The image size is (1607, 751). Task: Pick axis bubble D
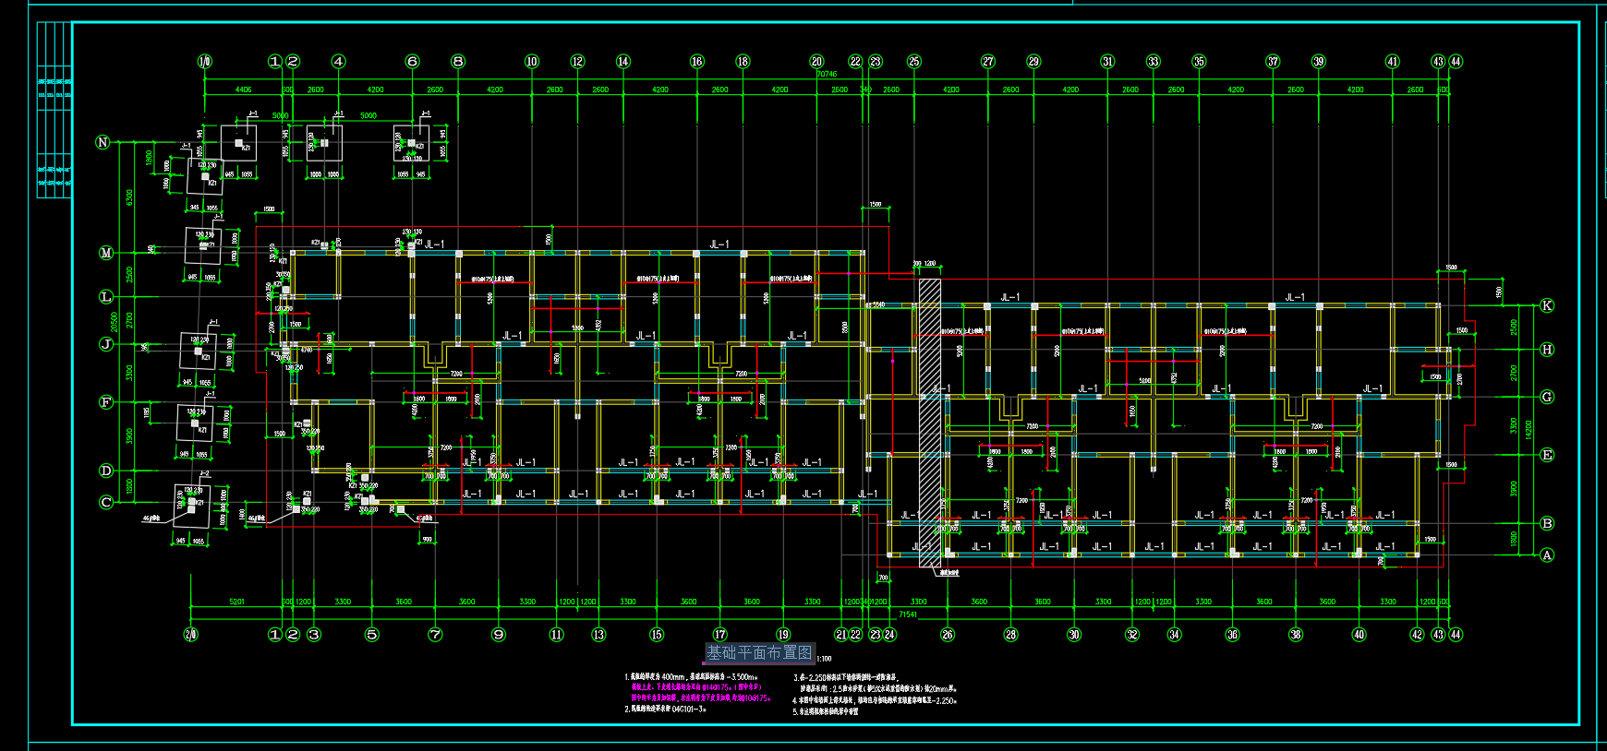pos(106,471)
